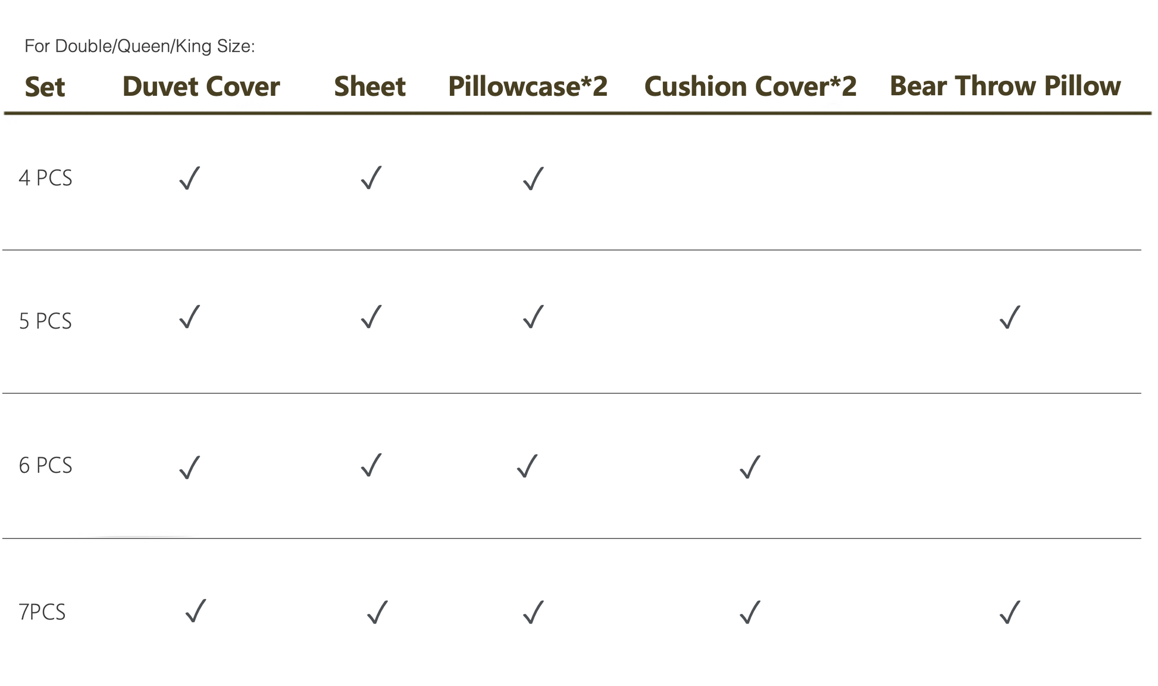
Task: Select the Pillowcase*2 column header
Action: coord(528,86)
